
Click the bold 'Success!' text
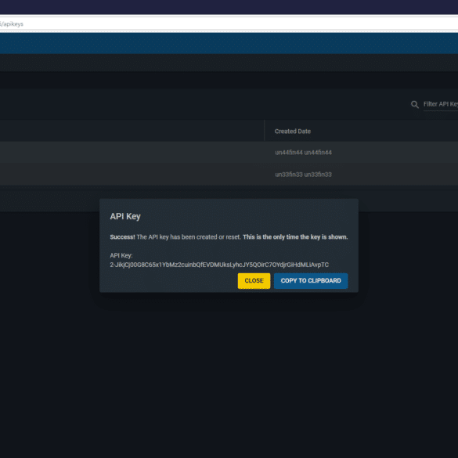(122, 237)
